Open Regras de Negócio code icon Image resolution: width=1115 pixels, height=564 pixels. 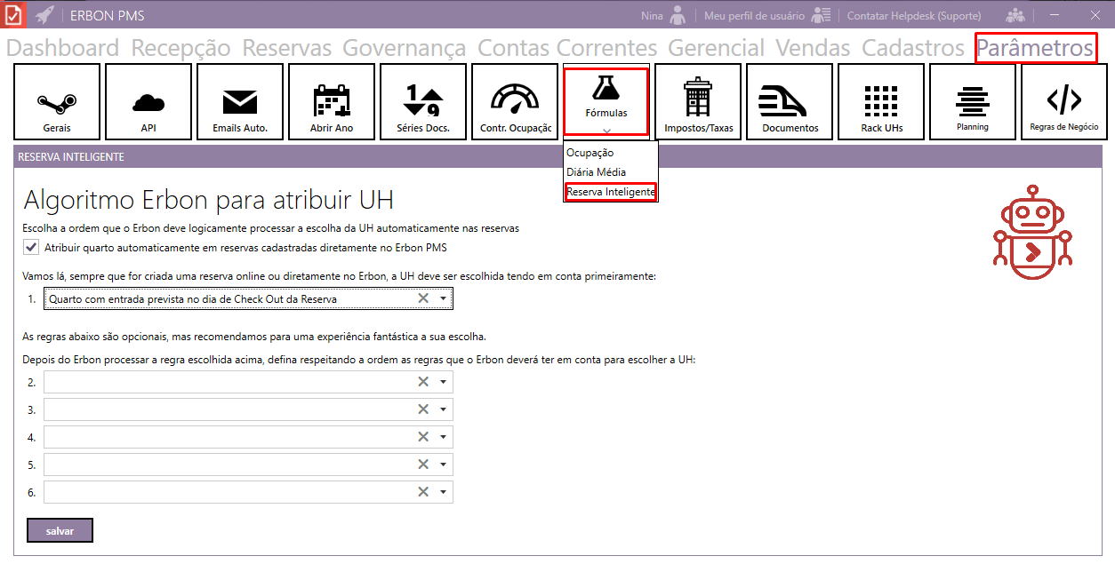pyautogui.click(x=1063, y=102)
